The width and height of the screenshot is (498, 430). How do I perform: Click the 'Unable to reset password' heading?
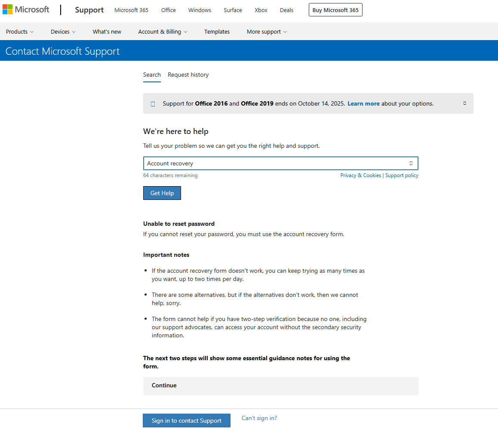pyautogui.click(x=179, y=224)
